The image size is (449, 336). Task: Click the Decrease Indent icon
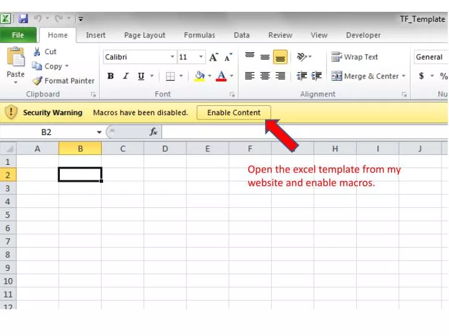click(x=302, y=76)
